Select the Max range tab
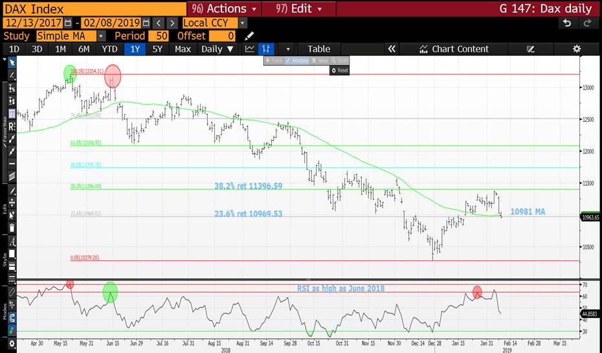The image size is (602, 353). point(183,49)
